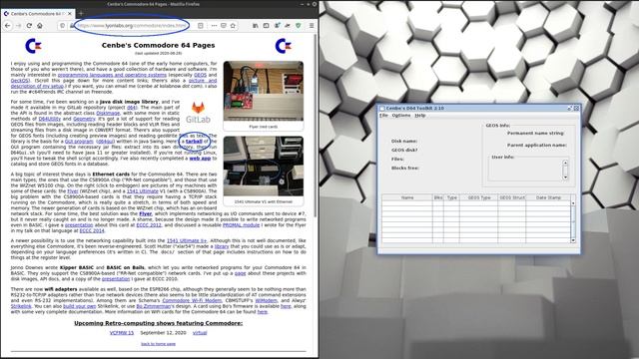Screen dimensions: 639x359
Task: Open the 'D64Utility' link
Action: (49, 119)
